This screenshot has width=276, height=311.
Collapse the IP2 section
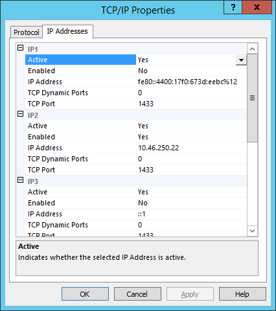click(x=20, y=114)
